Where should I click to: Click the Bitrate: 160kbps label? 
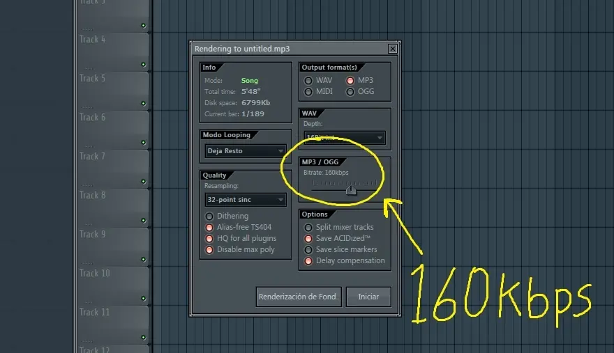(326, 173)
